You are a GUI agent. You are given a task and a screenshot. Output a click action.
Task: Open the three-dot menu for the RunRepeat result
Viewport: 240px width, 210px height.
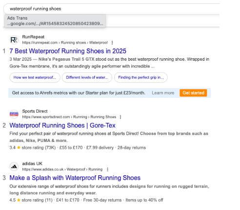tap(112, 43)
